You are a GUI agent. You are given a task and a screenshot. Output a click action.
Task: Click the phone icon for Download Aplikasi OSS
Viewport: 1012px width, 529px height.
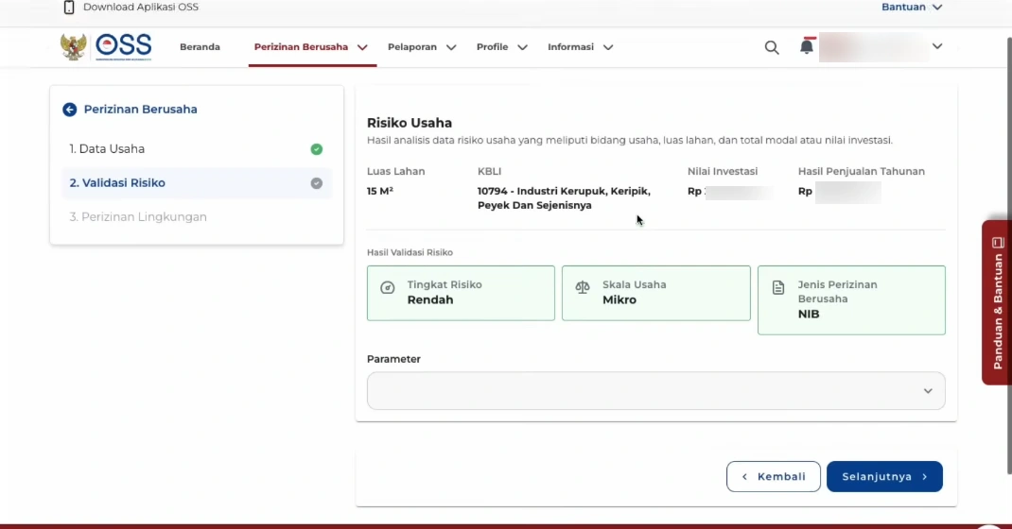(69, 8)
